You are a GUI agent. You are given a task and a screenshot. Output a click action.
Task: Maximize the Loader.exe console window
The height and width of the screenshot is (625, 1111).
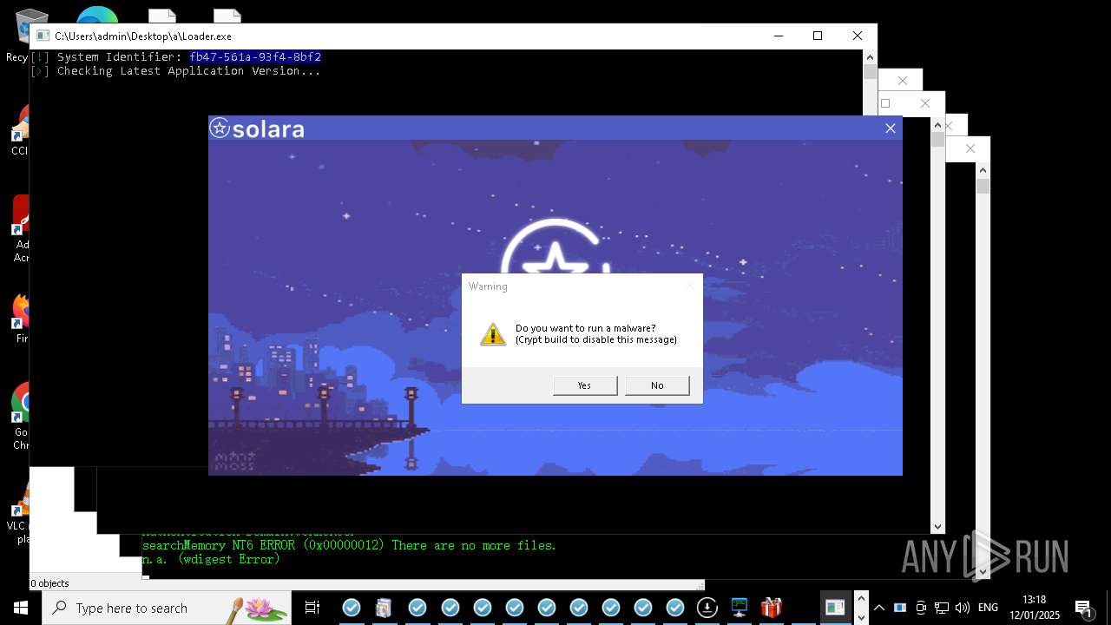pos(818,36)
